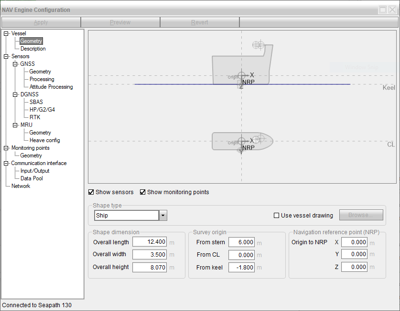Maximize the NAV Engine Configuration window

click(383, 10)
